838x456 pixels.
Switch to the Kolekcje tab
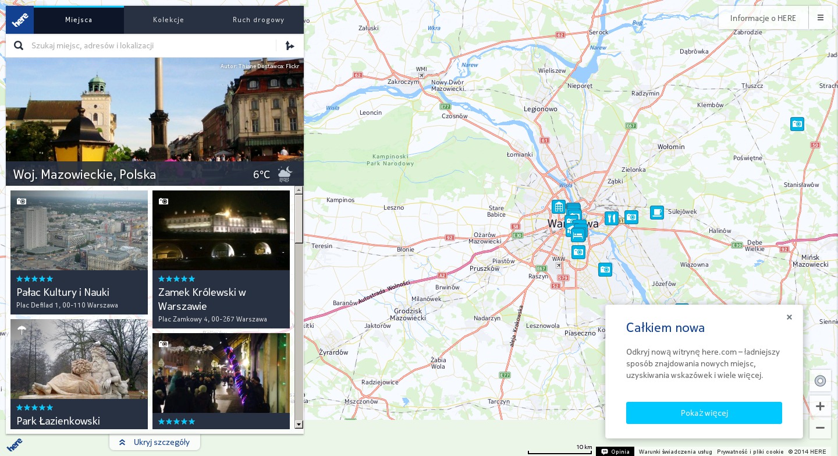168,20
